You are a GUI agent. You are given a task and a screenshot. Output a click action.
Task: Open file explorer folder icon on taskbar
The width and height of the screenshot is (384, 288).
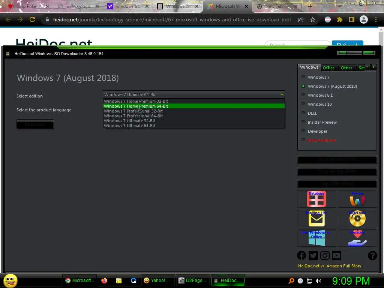[x=119, y=280]
